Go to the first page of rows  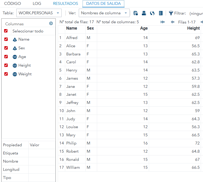[x=163, y=22]
